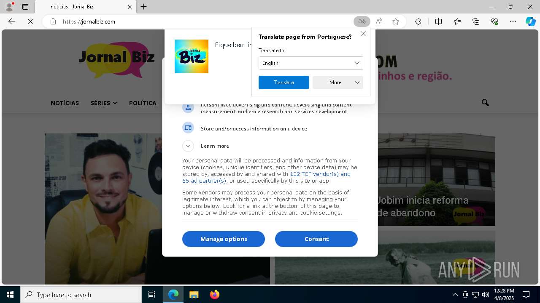Open the 132 TCF vendor(s) link
The height and width of the screenshot is (303, 540).
[320, 174]
